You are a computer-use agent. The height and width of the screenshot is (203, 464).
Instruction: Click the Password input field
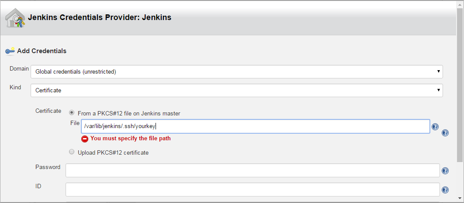tap(253, 170)
